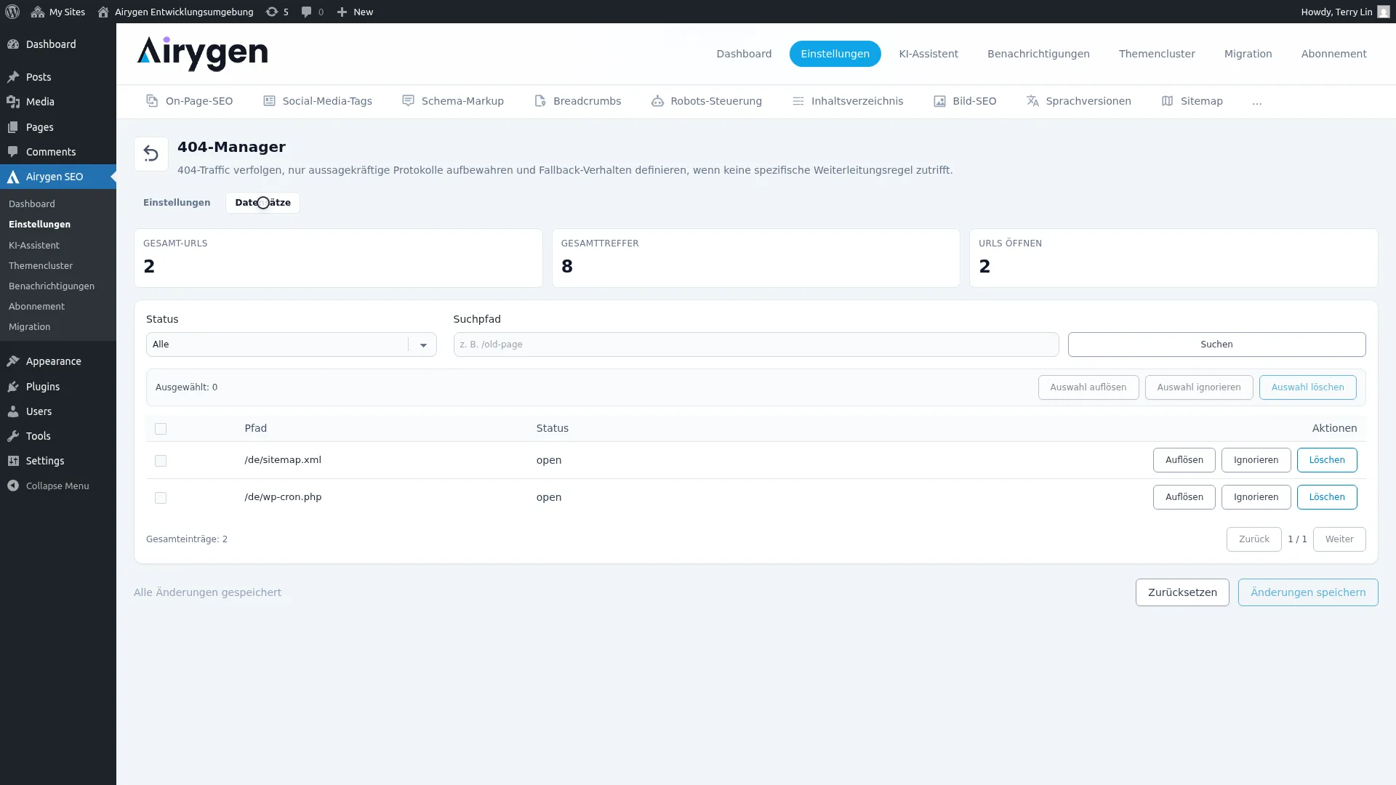Click the Airygen logo
Image resolution: width=1396 pixels, height=785 pixels.
(x=202, y=53)
